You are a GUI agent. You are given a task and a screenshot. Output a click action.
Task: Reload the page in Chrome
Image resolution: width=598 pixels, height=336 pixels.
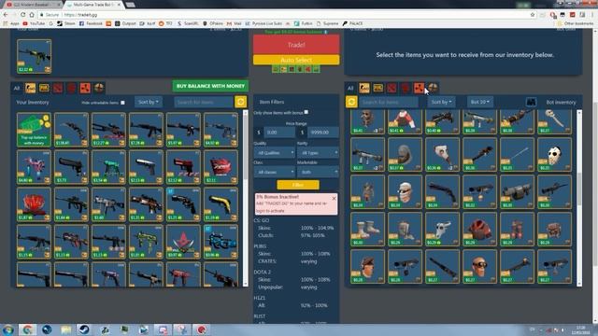tap(22, 15)
